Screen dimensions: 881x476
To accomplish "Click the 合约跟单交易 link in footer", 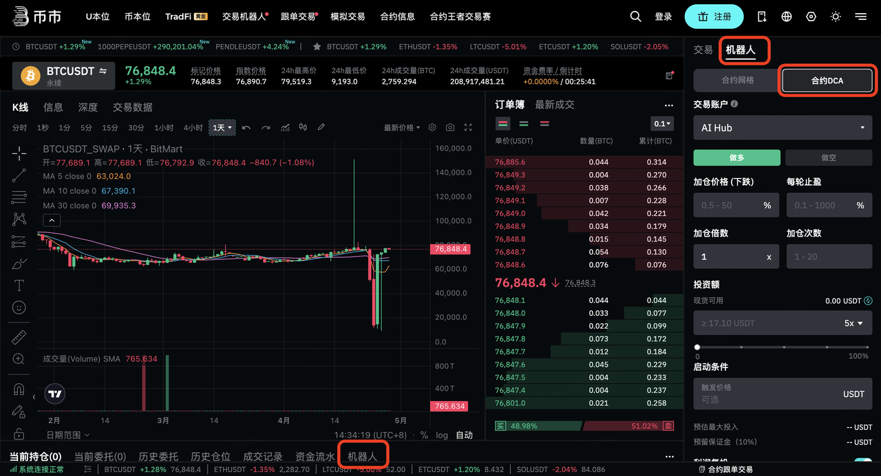I will tap(725, 469).
